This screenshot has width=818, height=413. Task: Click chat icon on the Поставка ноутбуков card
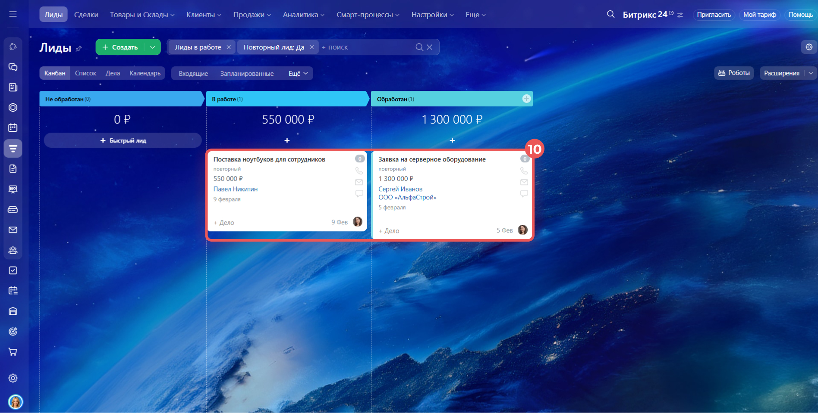pos(359,194)
